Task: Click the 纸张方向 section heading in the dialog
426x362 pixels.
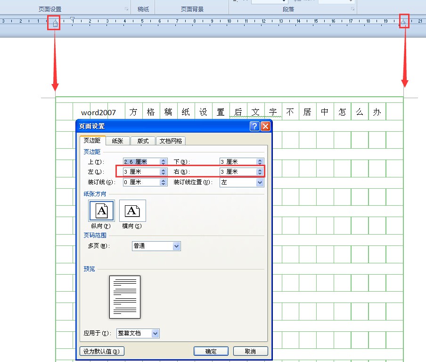Action: (x=95, y=194)
